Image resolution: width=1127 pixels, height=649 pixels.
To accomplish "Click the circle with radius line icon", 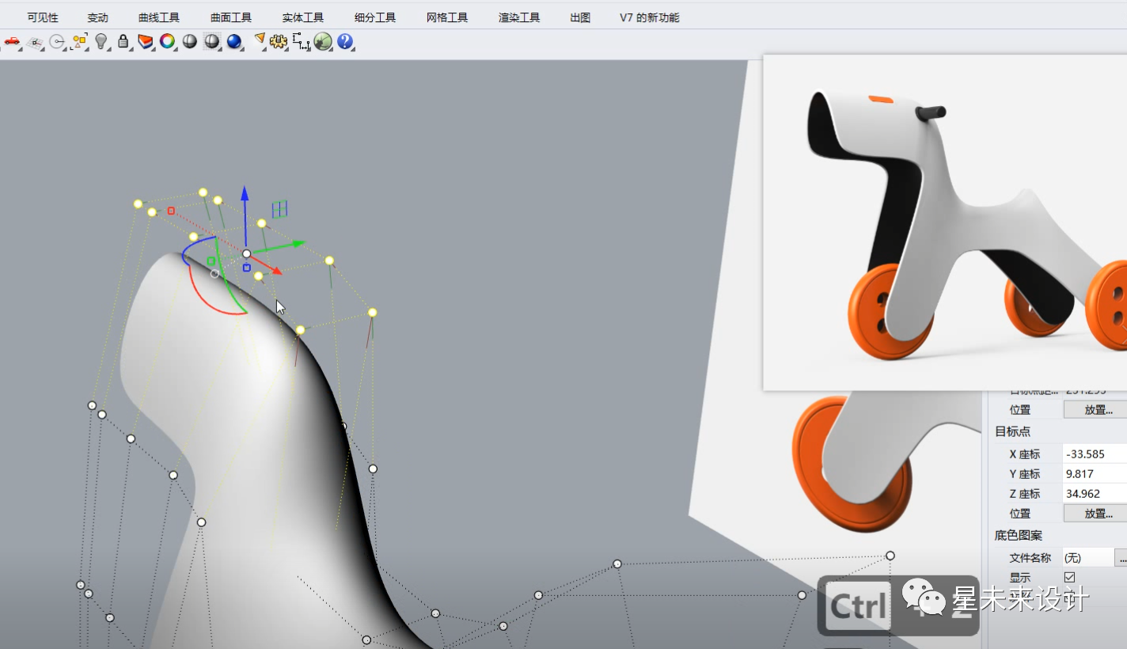I will [56, 42].
